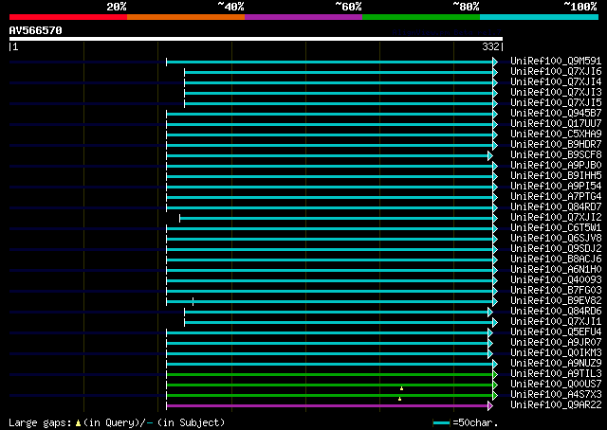
Task: Click the white query sequence bar
Action: [x=256, y=39]
